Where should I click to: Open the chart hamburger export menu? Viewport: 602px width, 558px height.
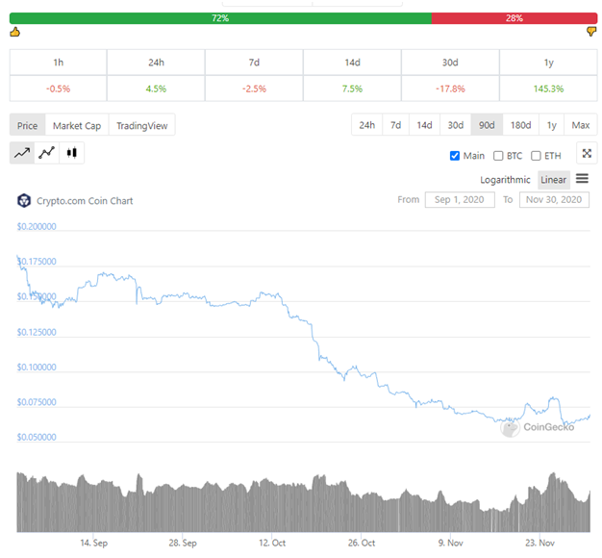click(x=582, y=179)
